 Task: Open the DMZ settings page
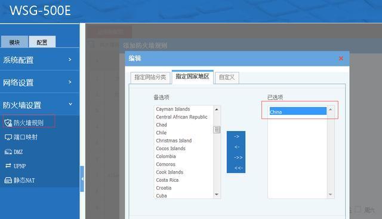14,152
